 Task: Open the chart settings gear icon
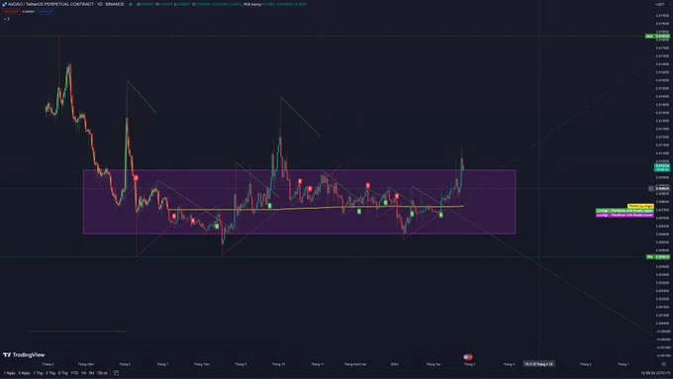click(663, 364)
